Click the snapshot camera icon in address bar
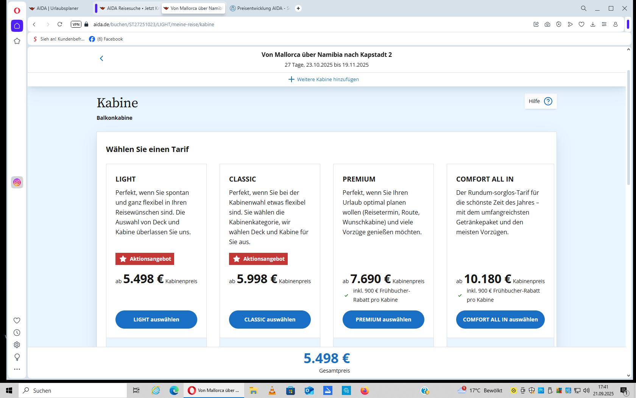636x398 pixels. tap(547, 24)
